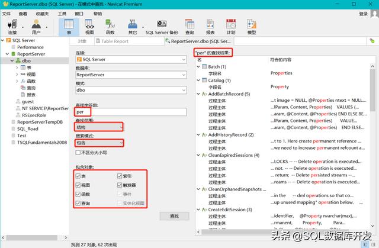Toggle the Functions include checkbox
The image size is (379, 248).
[78, 194]
